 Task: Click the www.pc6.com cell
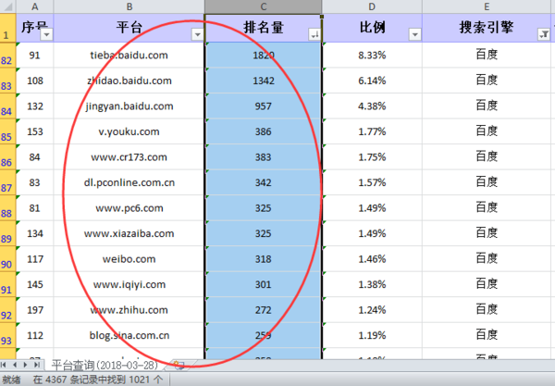click(129, 208)
